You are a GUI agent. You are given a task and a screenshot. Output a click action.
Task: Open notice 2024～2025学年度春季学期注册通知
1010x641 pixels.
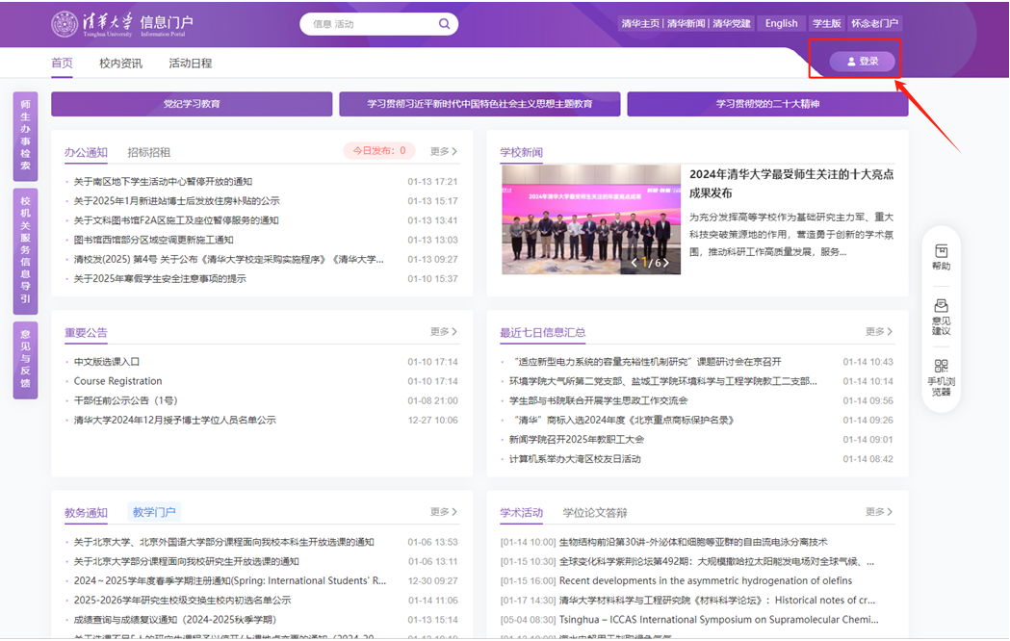tap(230, 580)
